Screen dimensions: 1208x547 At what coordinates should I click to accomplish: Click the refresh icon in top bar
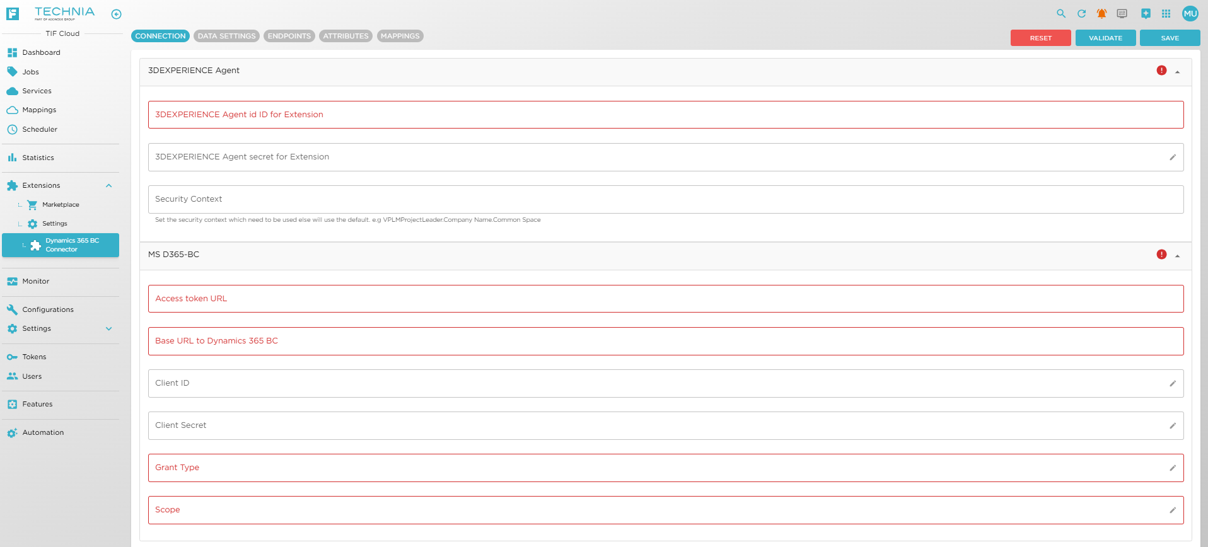[1081, 14]
